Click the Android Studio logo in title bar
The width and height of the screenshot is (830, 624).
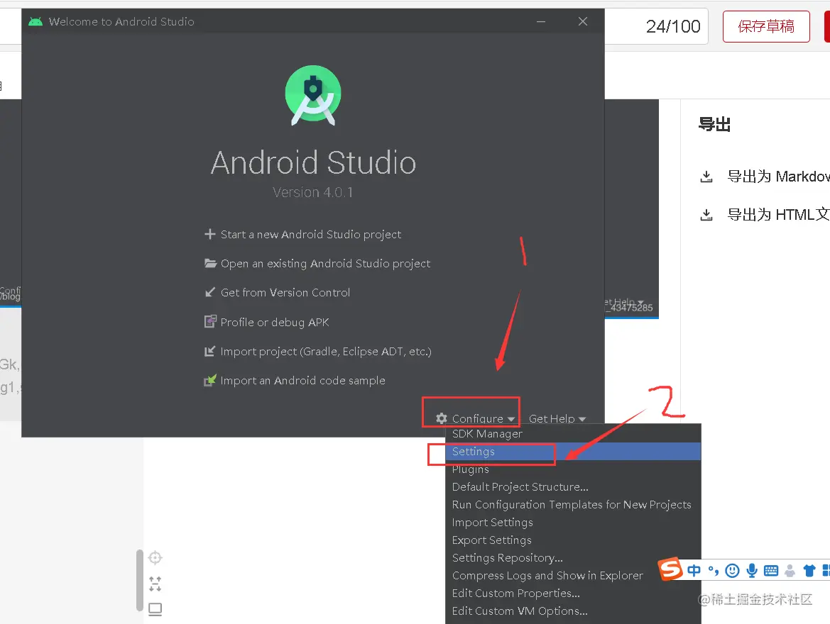coord(36,22)
